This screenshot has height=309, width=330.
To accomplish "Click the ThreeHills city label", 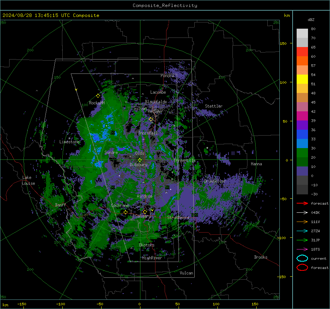I will pos(184,161).
